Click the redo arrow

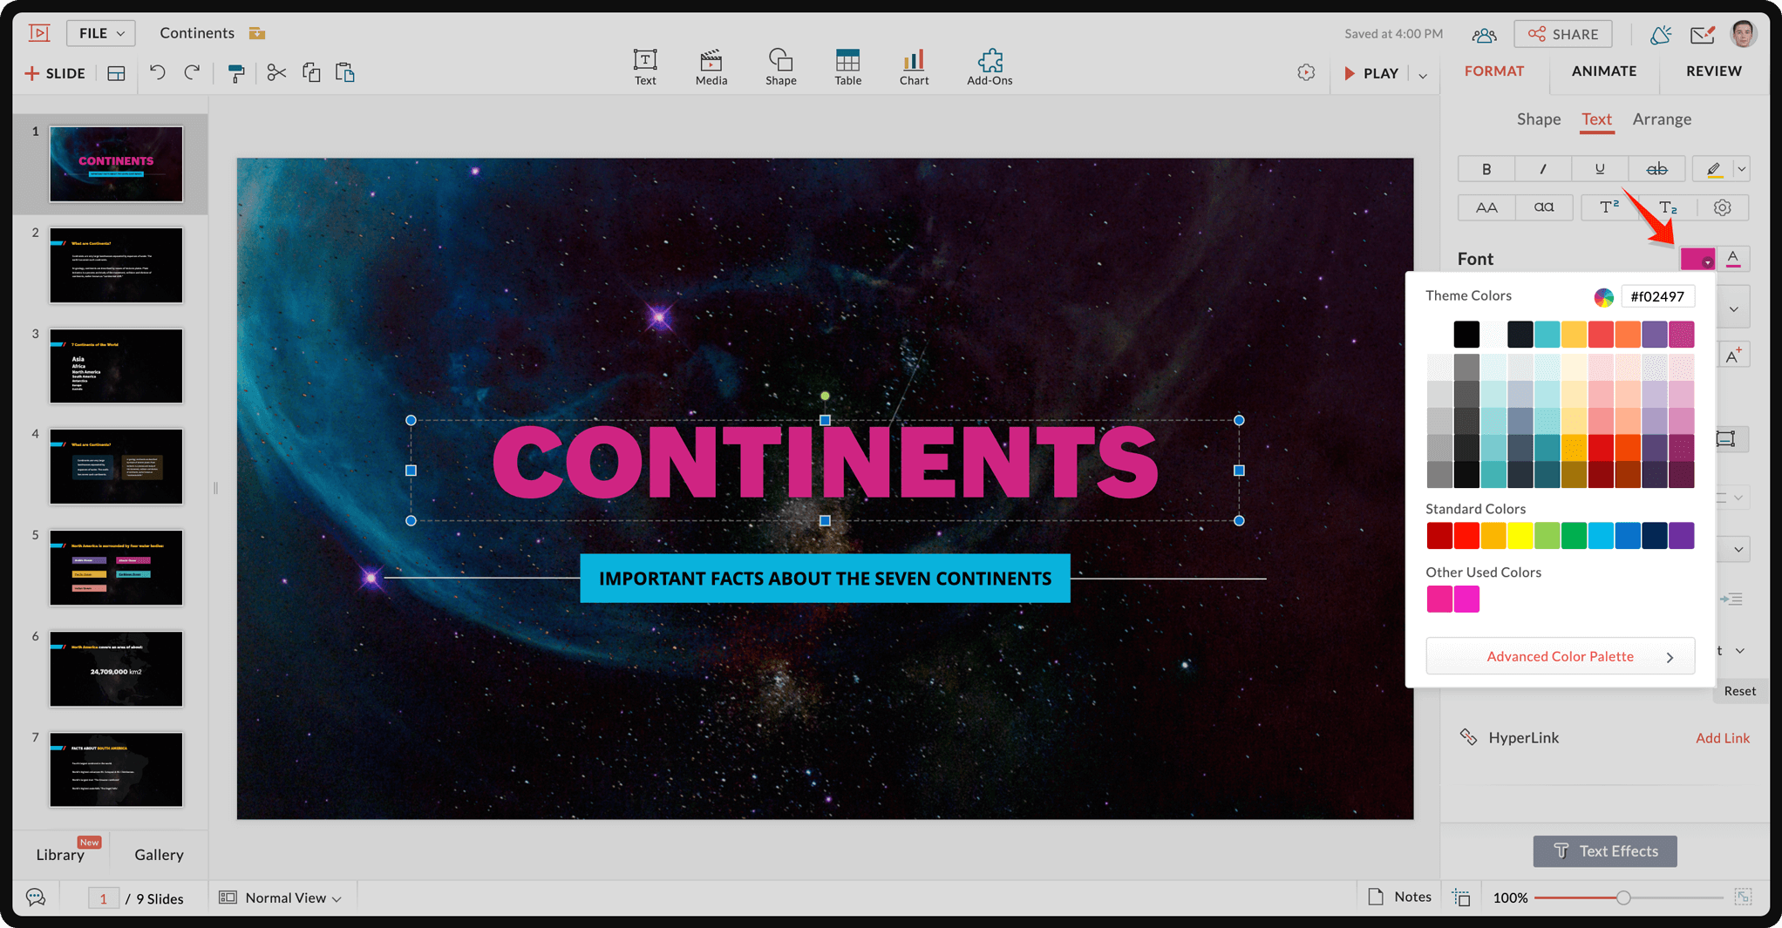(x=192, y=72)
